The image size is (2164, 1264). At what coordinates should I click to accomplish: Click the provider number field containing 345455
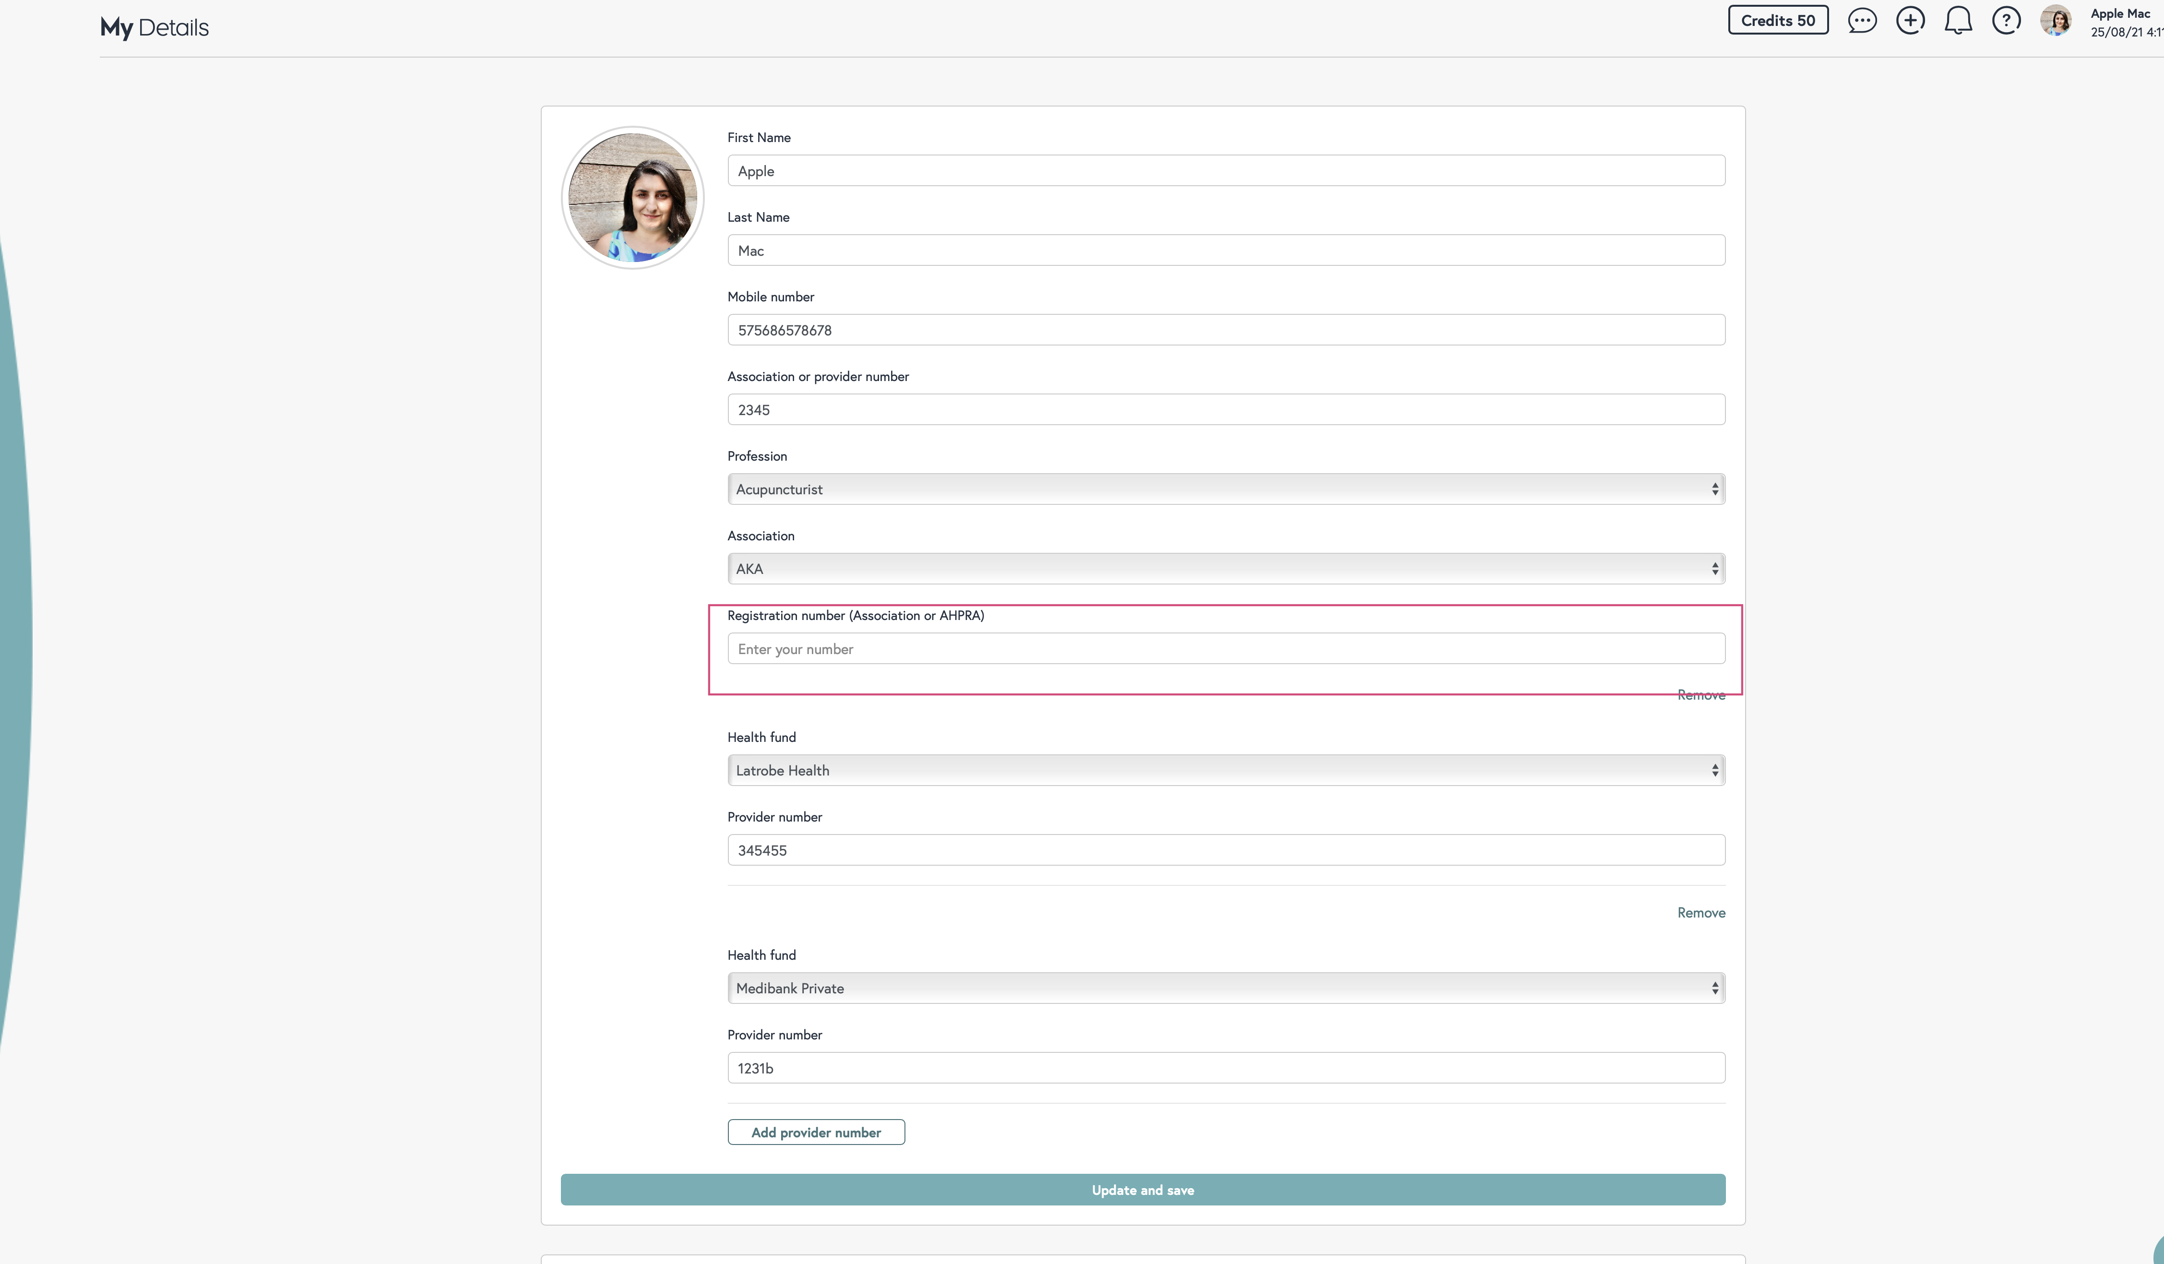[x=1225, y=850]
